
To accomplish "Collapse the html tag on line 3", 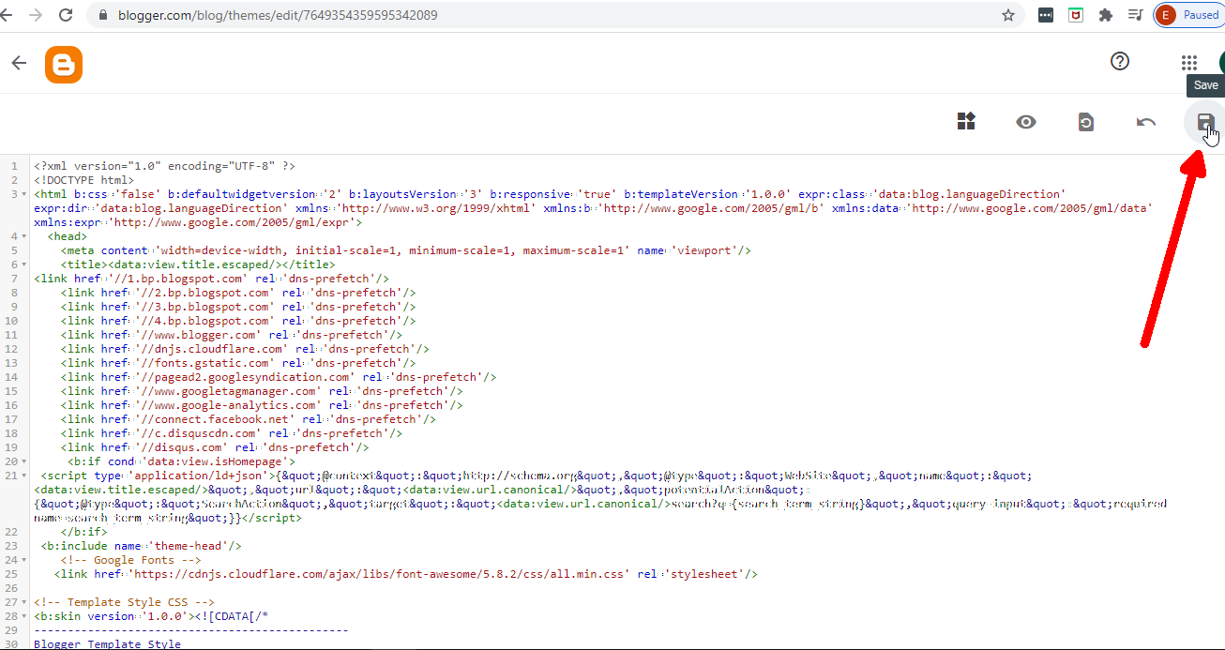I will pyautogui.click(x=24, y=194).
